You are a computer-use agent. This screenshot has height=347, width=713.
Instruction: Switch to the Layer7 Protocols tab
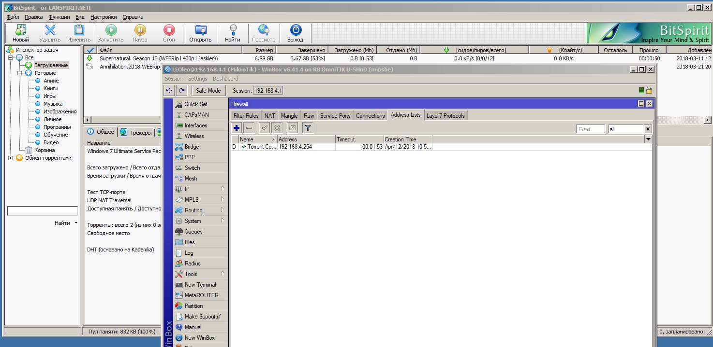pyautogui.click(x=445, y=116)
